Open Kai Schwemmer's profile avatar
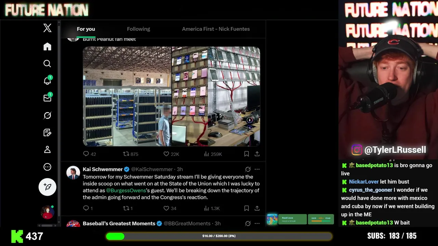 pos(73,173)
